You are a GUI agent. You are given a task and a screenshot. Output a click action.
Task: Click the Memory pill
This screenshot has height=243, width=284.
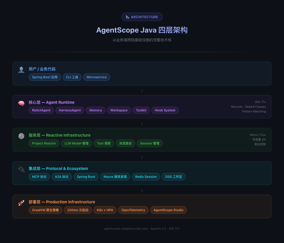[96, 110]
